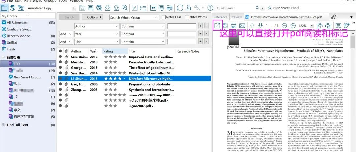
Task: Select the Highlight Text tool icon
Action: tap(346, 26)
